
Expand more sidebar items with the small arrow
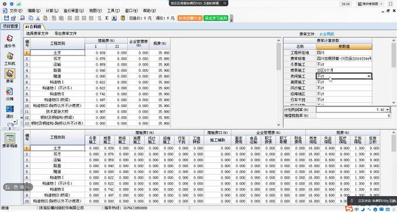tap(15, 122)
